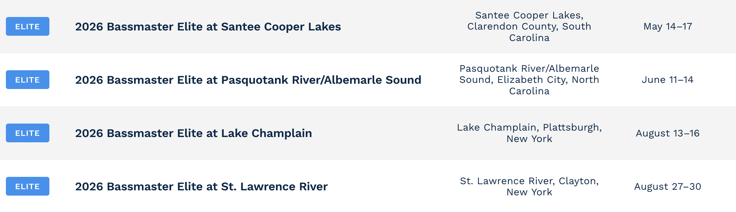This screenshot has width=736, height=212.
Task: Click ELITE badge for Lake Champlain event
Action: (28, 133)
